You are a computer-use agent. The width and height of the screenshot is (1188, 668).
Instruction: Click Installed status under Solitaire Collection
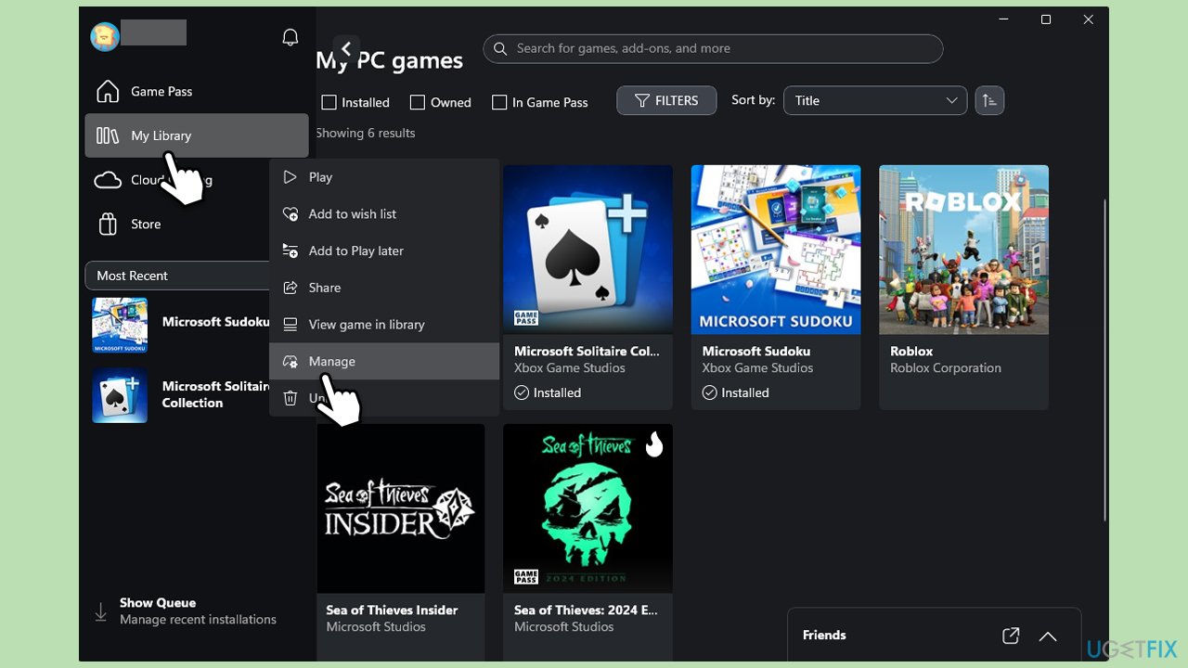tap(548, 393)
